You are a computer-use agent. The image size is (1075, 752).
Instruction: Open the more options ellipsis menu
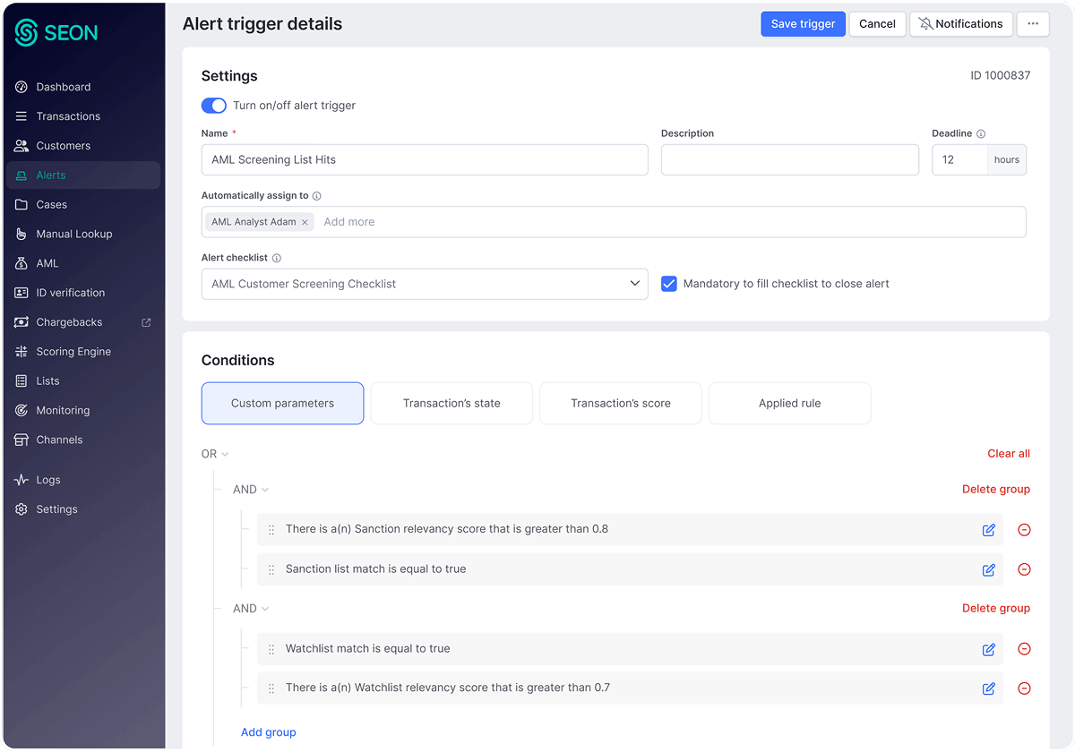[x=1033, y=24]
